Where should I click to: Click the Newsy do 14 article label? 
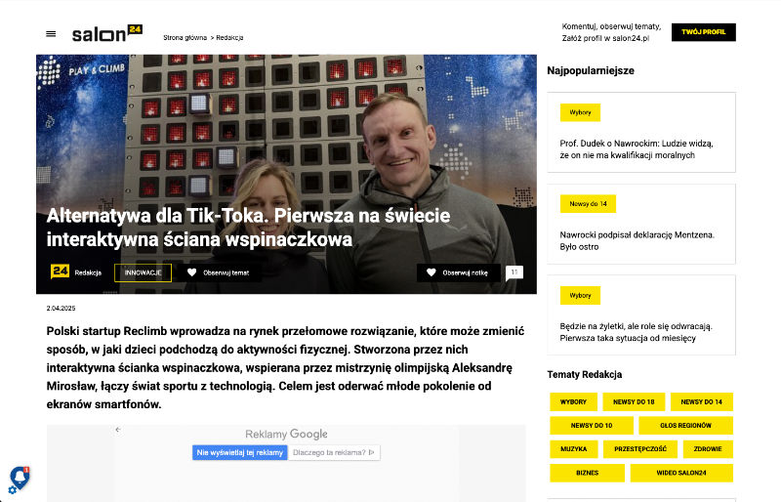[x=589, y=204]
